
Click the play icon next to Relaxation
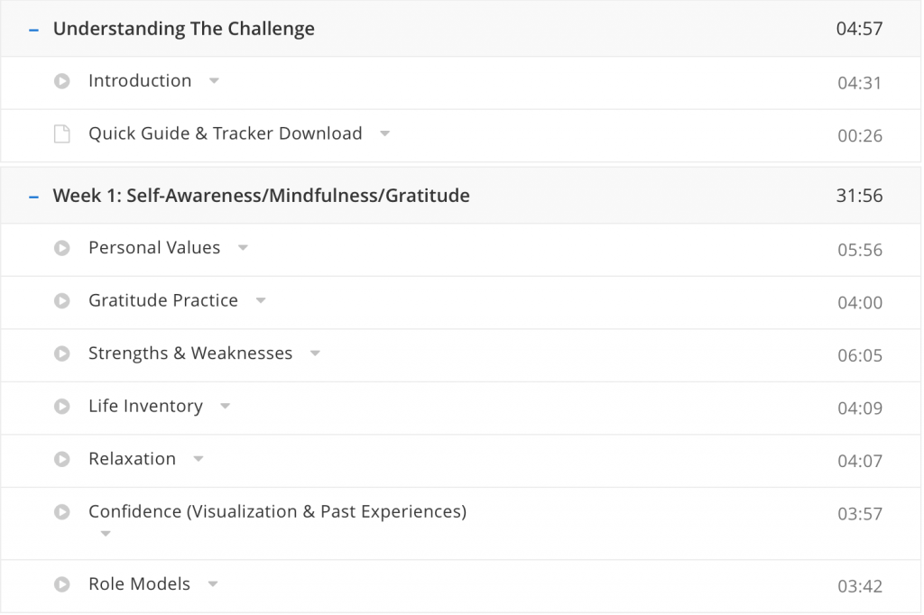click(61, 459)
